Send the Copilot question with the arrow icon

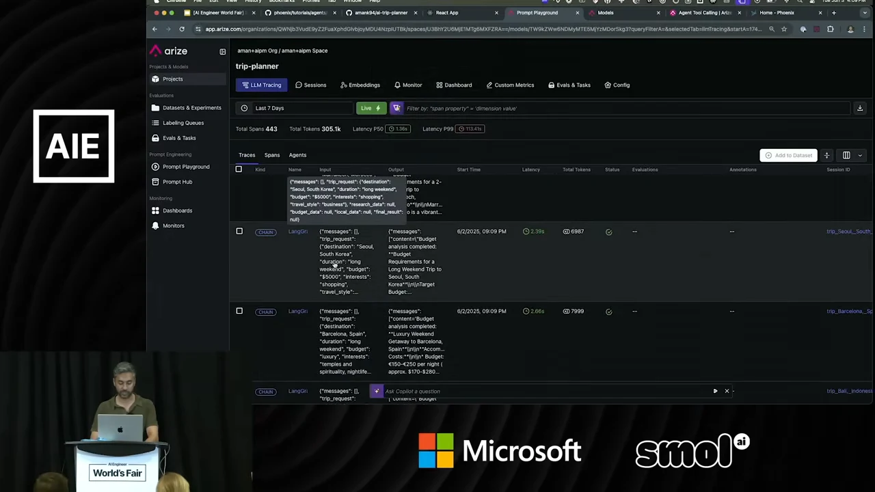715,392
